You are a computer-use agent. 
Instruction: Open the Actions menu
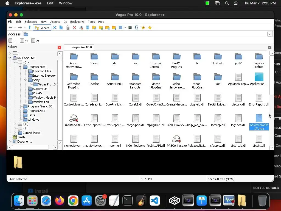pos(55,22)
